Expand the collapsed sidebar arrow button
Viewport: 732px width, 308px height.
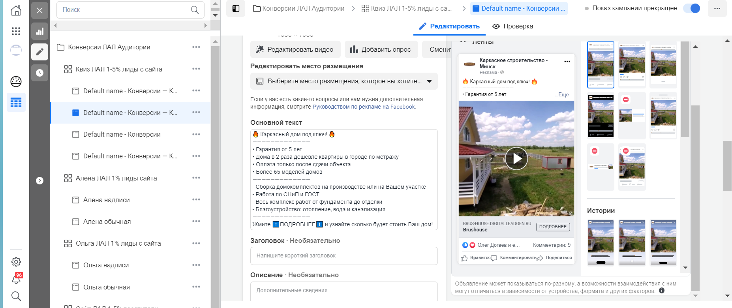pyautogui.click(x=39, y=181)
